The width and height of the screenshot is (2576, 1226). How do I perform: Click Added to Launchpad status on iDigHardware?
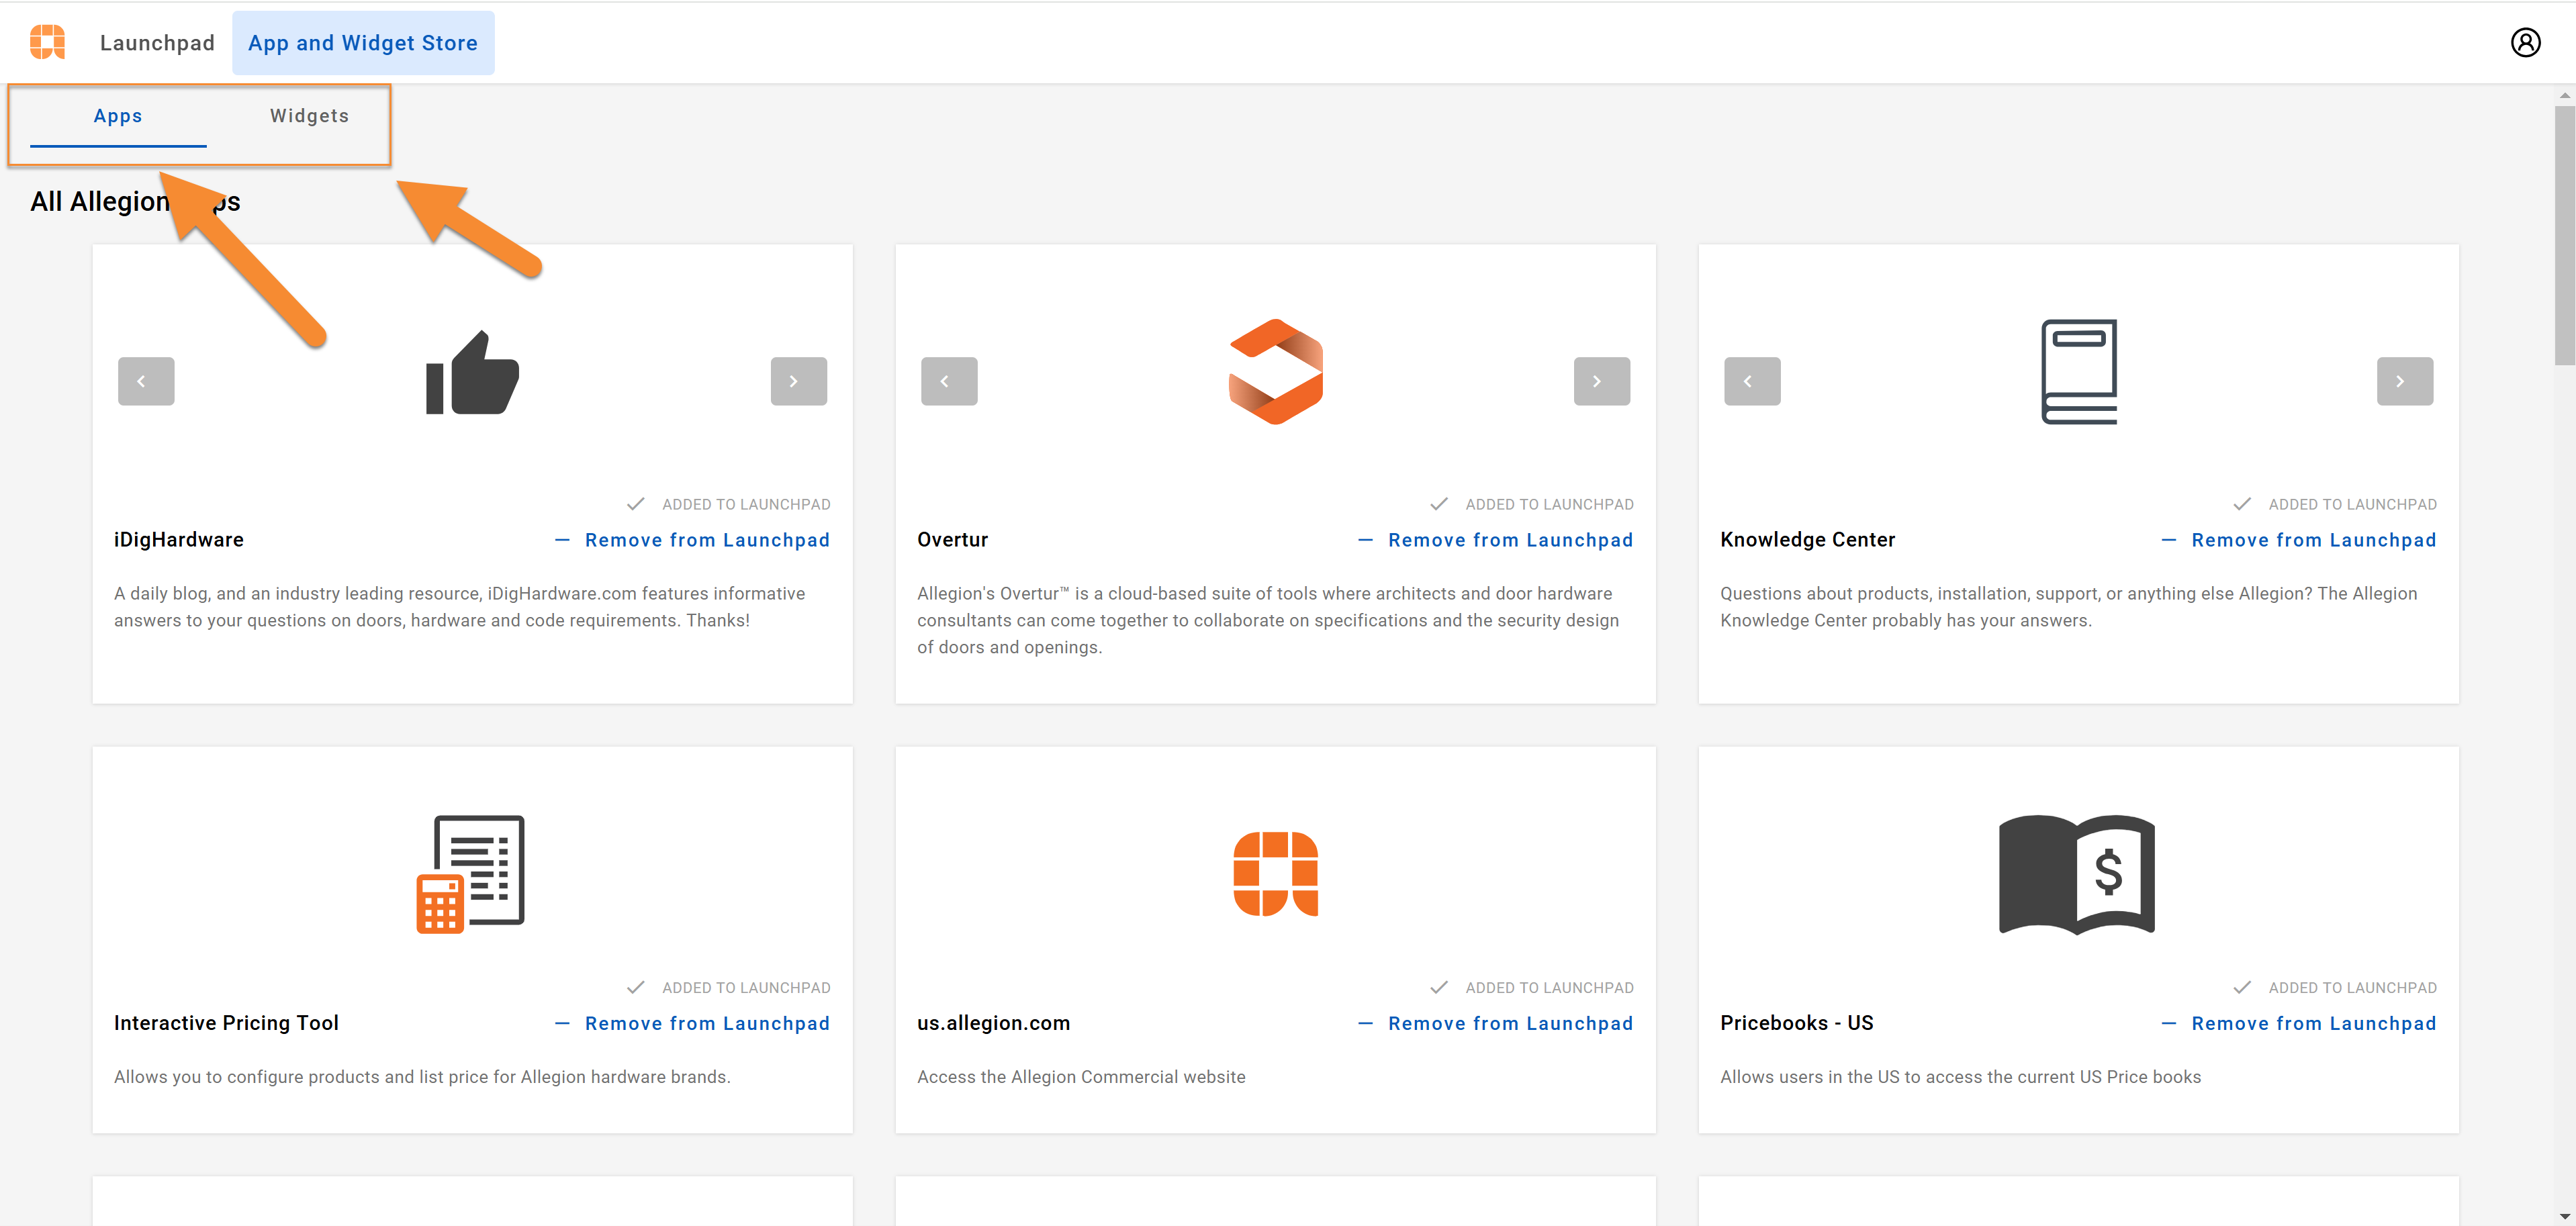(729, 504)
